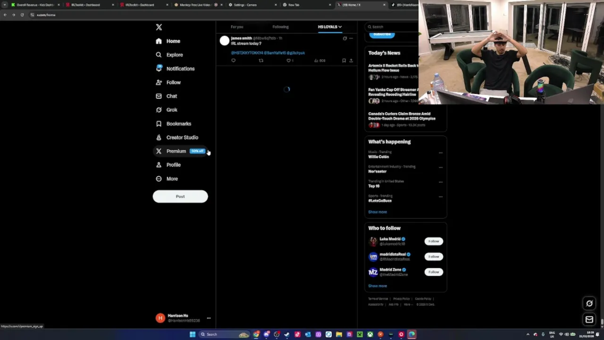Open more options for Willie Colón trend

(x=441, y=153)
